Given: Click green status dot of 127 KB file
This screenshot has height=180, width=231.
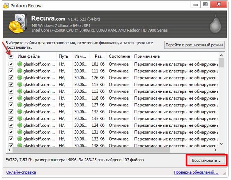Looking at the screenshot, I should 20,105.
